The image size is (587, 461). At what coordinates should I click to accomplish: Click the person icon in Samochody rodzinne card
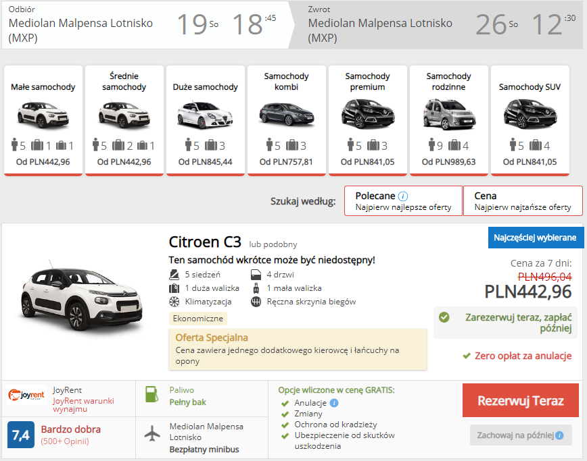coord(431,145)
